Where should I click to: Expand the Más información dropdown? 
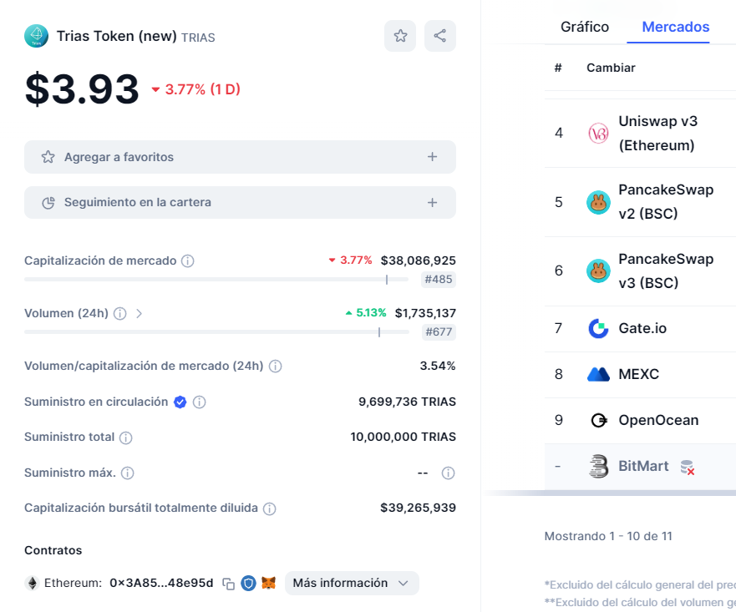pyautogui.click(x=352, y=583)
